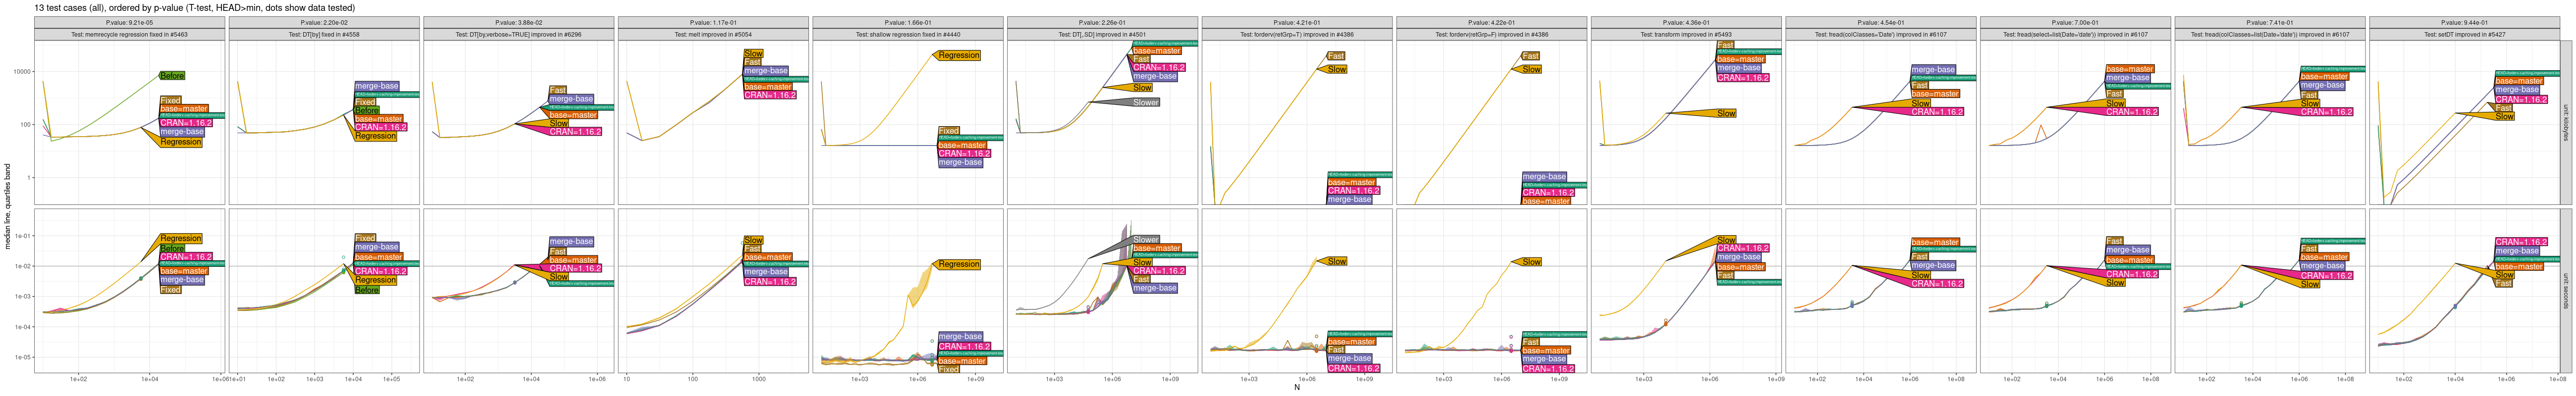2576x396 pixels.
Task: Click 'Regression' label in shallow kilobytes panel
Action: pyautogui.click(x=958, y=55)
